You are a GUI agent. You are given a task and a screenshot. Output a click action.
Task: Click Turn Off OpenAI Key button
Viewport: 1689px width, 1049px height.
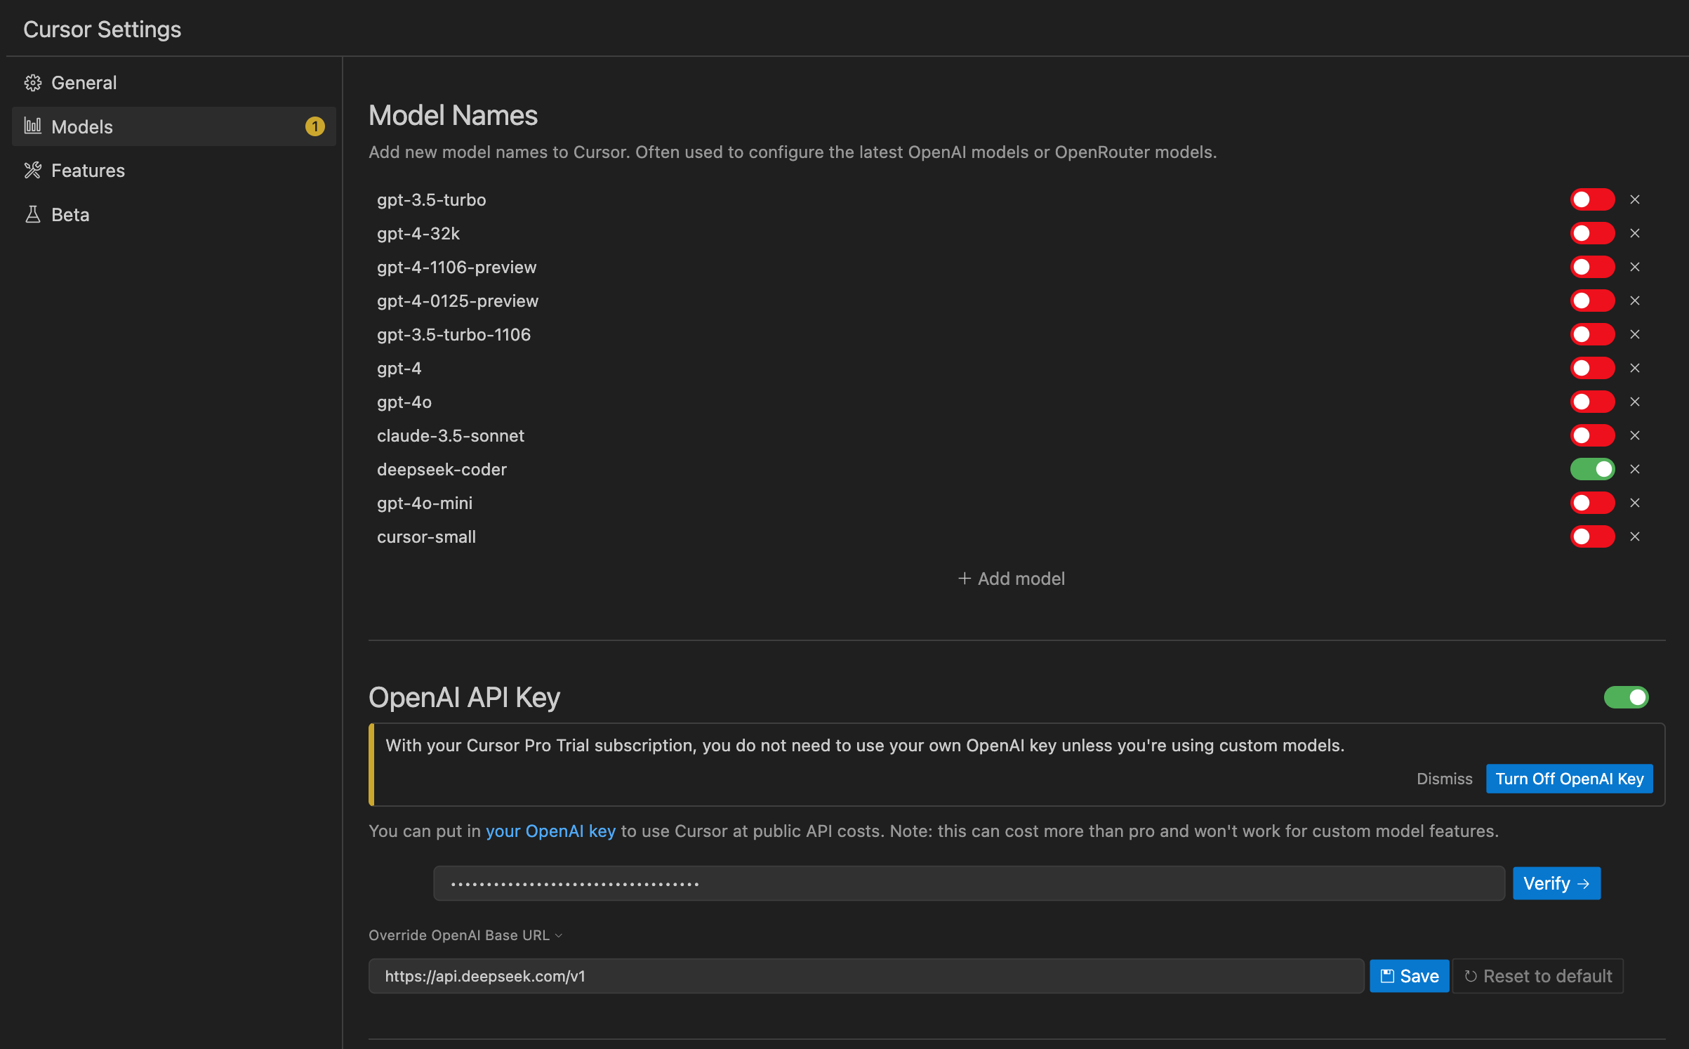tap(1569, 779)
